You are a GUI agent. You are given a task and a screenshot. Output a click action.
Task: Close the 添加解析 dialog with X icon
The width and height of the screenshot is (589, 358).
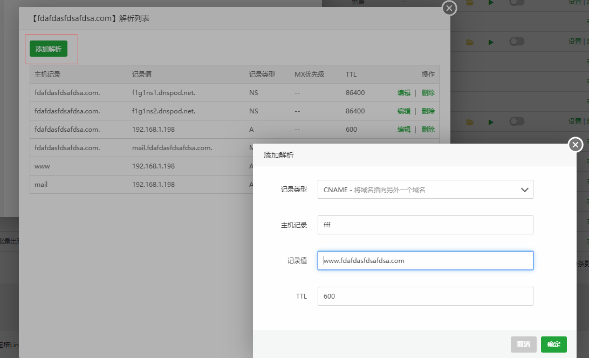click(x=575, y=145)
